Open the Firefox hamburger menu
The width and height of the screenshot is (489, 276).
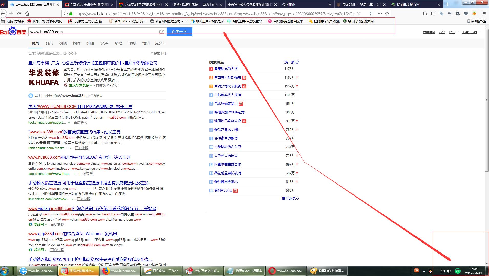[484, 14]
